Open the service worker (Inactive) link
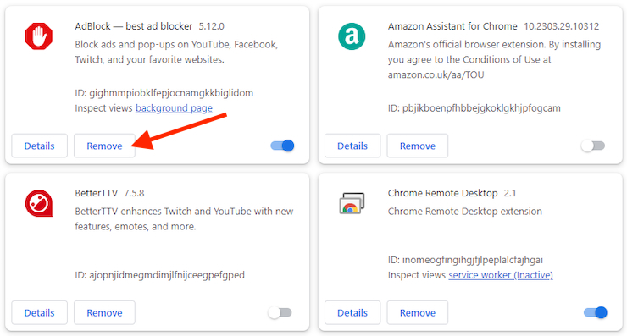This screenshot has height=336, width=627. click(501, 275)
